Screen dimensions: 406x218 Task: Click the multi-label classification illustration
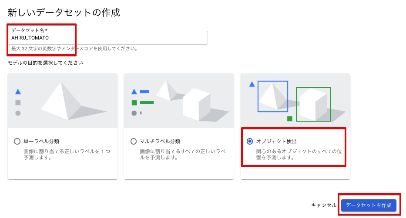[x=179, y=101]
